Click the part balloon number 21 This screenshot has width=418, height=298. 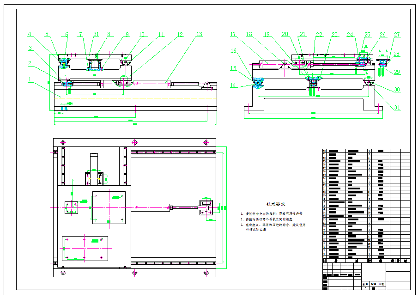pos(303,34)
